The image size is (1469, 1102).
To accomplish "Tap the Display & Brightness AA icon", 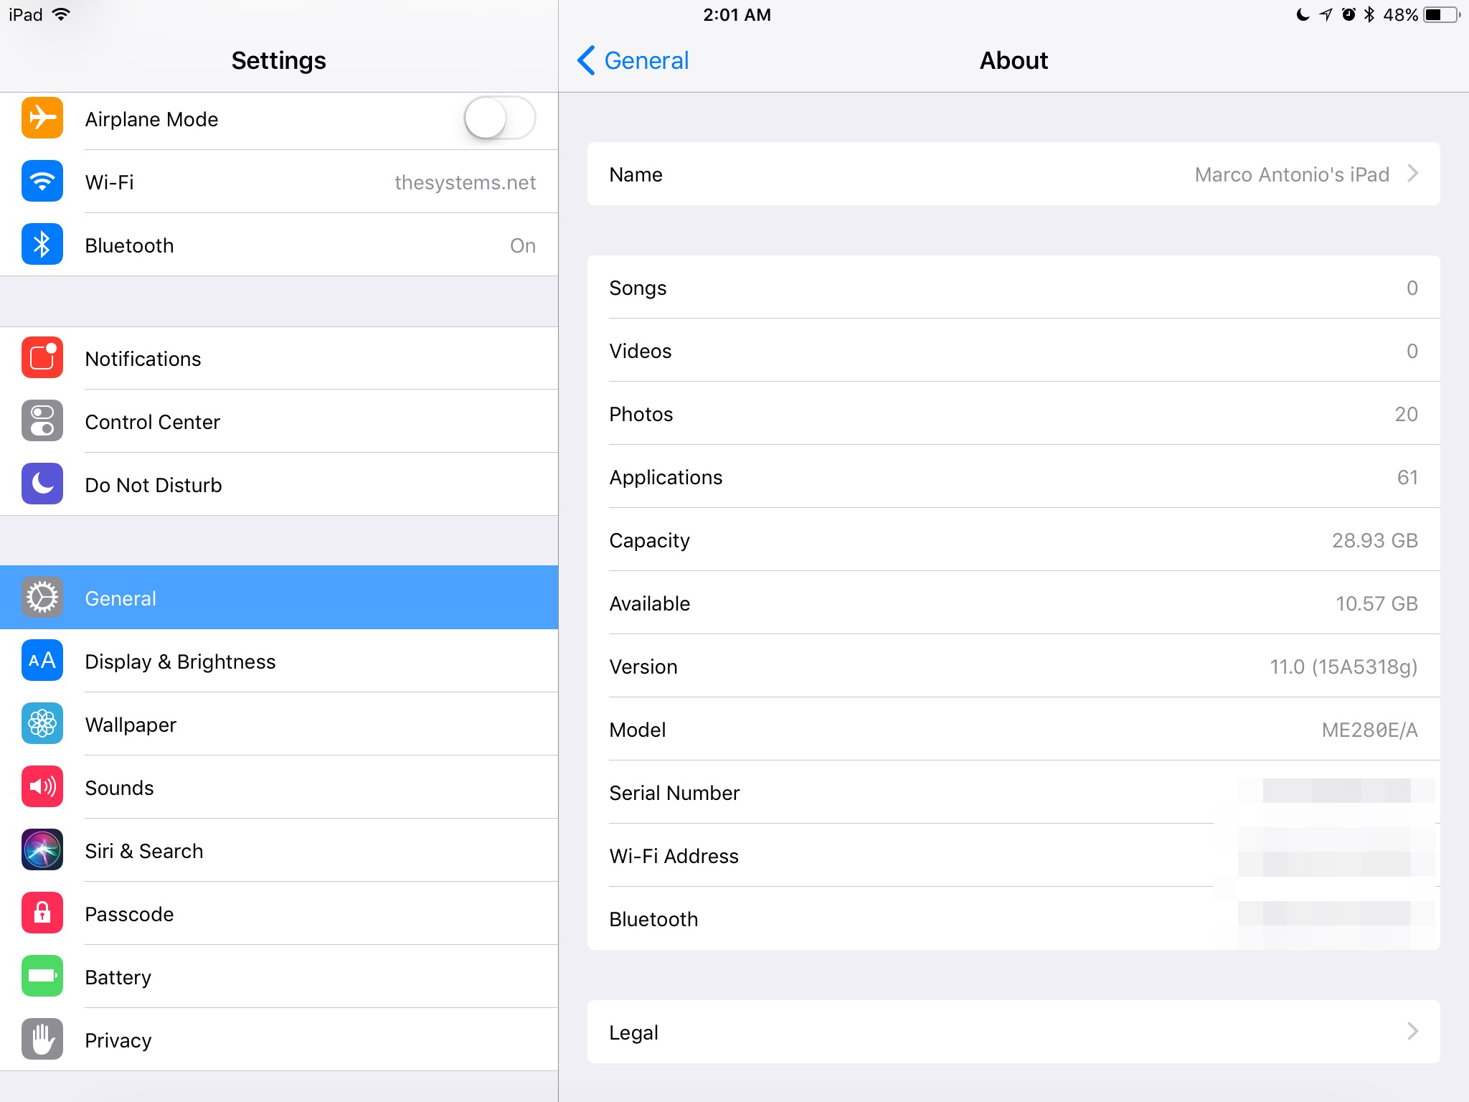I will click(x=42, y=660).
